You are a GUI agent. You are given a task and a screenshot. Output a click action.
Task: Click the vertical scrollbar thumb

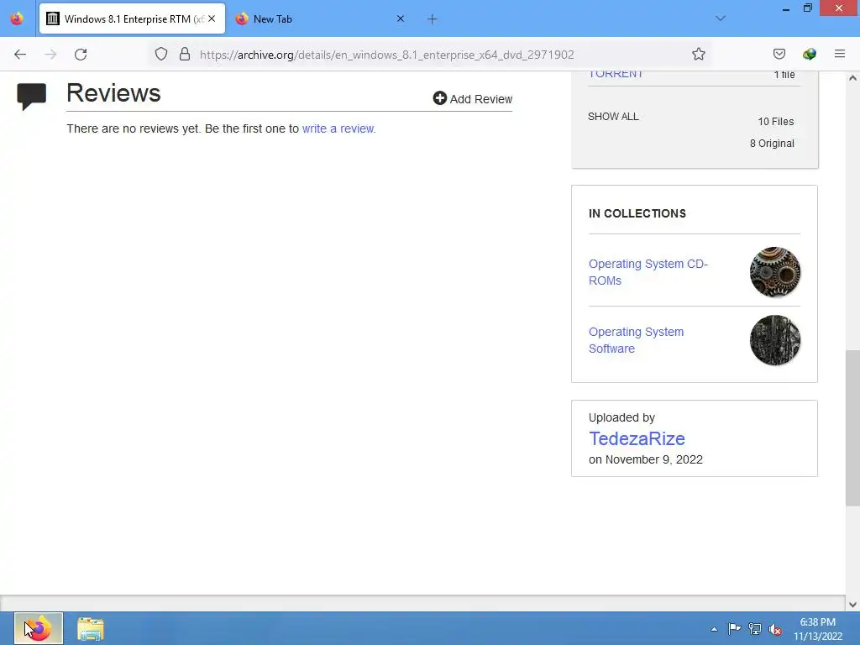click(x=852, y=427)
